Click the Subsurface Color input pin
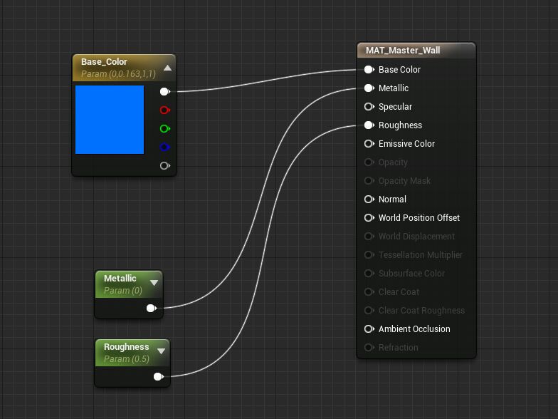Viewport: 558px width, 419px height. [x=369, y=274]
